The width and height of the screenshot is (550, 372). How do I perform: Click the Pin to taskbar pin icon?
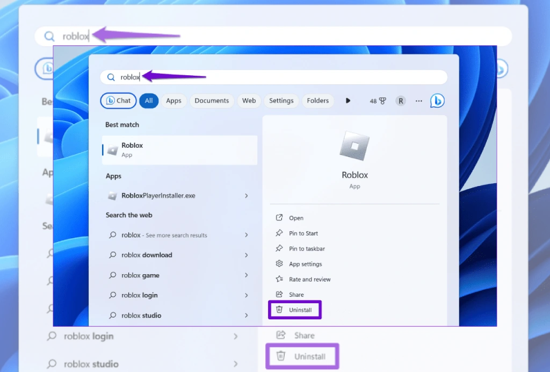tap(279, 248)
